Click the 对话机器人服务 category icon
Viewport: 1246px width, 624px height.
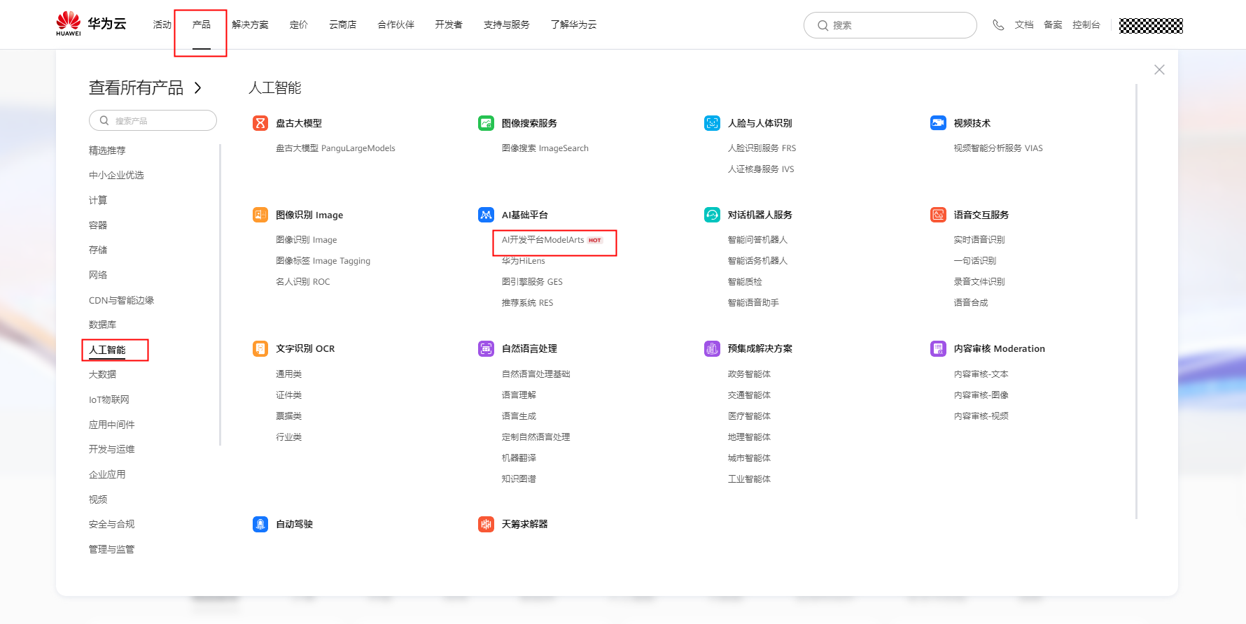pyautogui.click(x=712, y=215)
